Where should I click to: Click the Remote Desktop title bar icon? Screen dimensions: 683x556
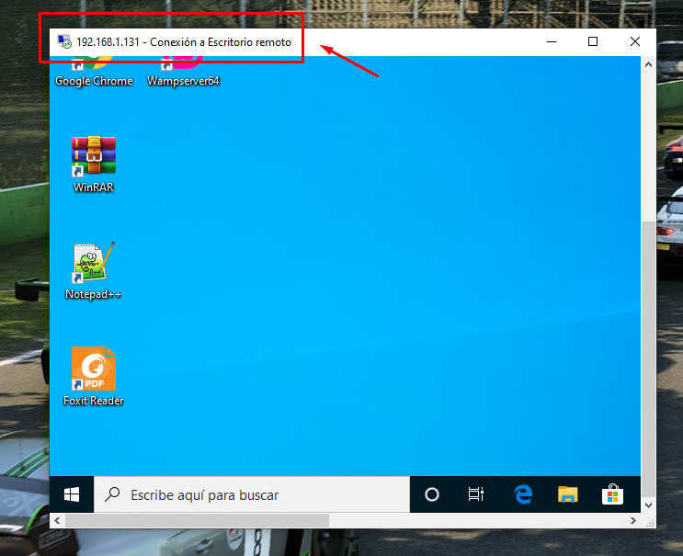64,42
